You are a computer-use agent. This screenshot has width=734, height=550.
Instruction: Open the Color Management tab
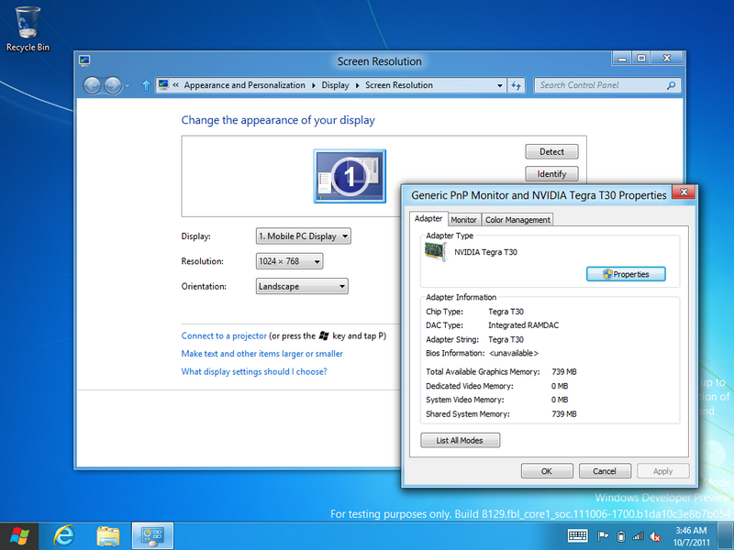517,220
